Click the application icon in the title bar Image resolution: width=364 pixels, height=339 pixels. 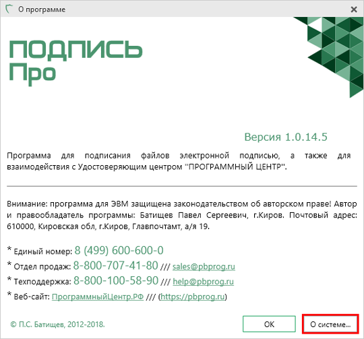click(9, 9)
